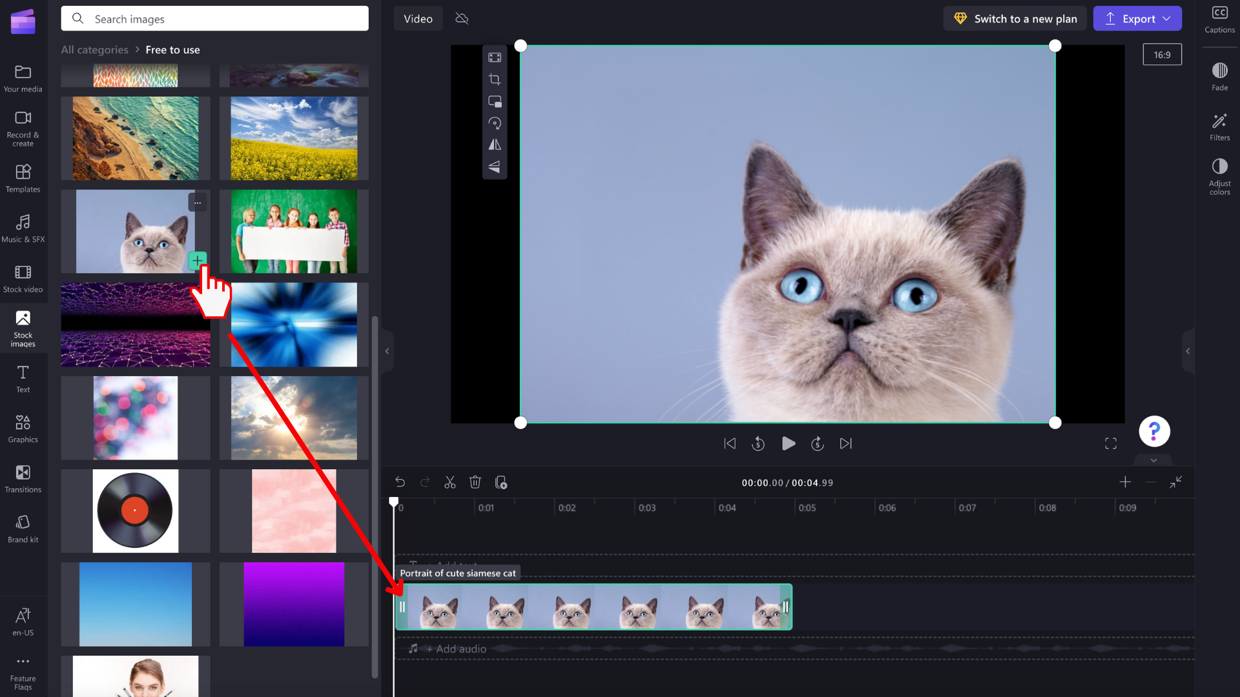Open Stock video library

(x=23, y=279)
